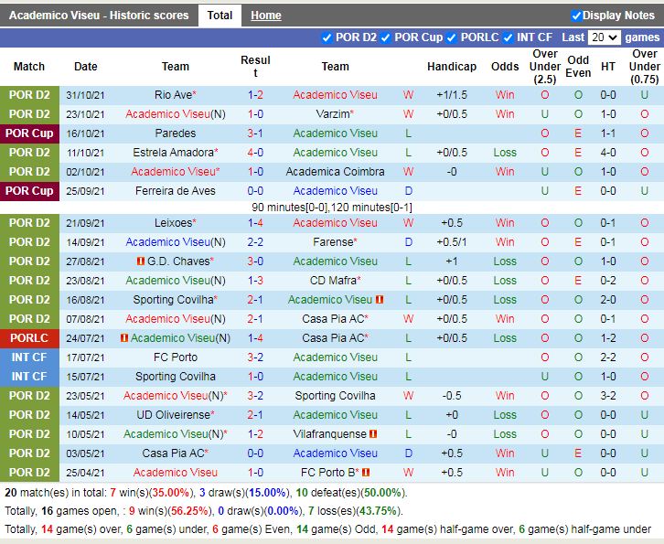
Task: Uncheck the POR Cup filter checkbox
Action: coord(386,37)
